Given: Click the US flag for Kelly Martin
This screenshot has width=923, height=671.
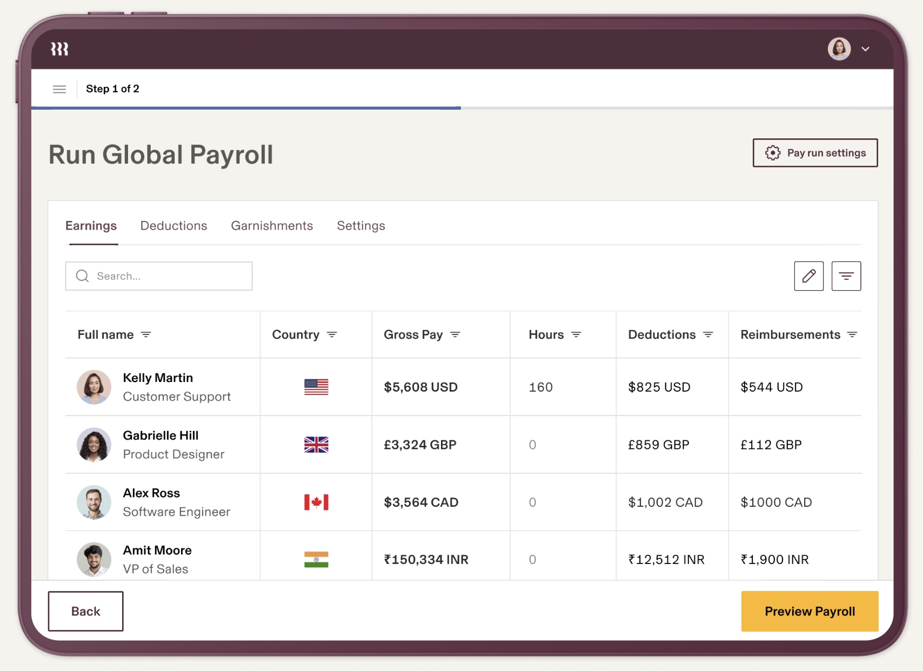Looking at the screenshot, I should 316,387.
